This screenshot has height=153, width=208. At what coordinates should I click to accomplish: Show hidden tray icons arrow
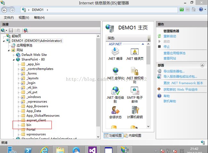pos(156,151)
